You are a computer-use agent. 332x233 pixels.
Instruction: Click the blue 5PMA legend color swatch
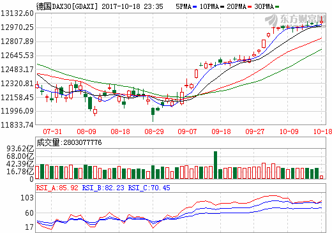click(x=195, y=7)
